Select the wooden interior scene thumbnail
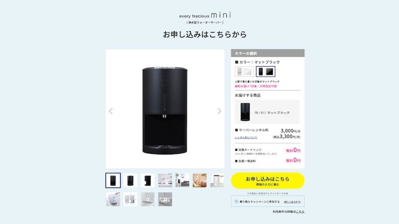 coord(200,180)
